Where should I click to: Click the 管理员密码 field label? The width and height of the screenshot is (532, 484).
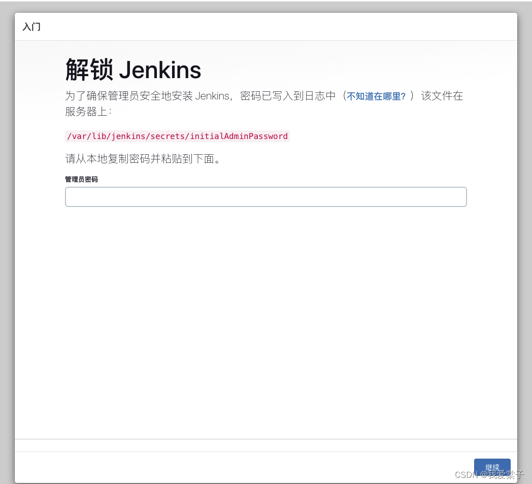coord(81,179)
